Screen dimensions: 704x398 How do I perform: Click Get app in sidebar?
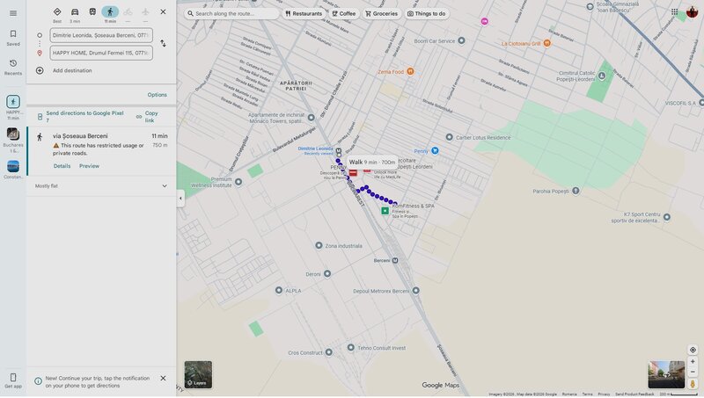(x=13, y=380)
